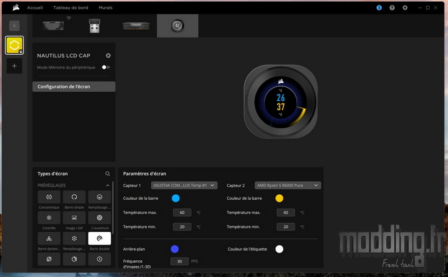Open the Capteur 2 sensor dropdown
448x277 pixels.
click(x=287, y=185)
